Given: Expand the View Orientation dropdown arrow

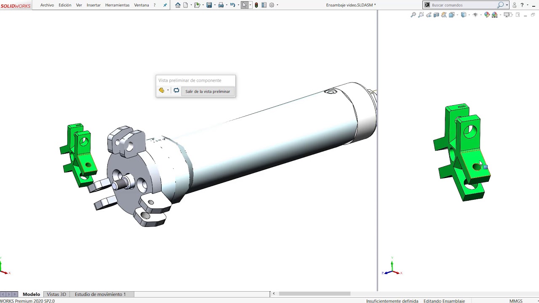Looking at the screenshot, I should click(457, 15).
